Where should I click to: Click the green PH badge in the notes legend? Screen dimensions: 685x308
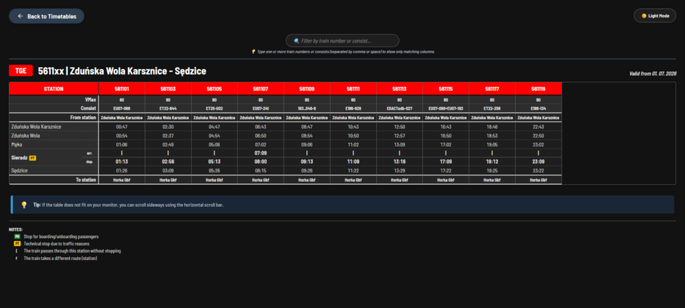(17, 236)
